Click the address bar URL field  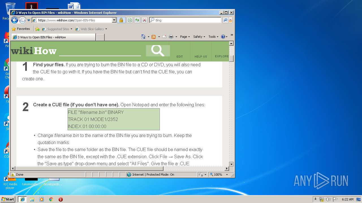pyautogui.click(x=72, y=20)
